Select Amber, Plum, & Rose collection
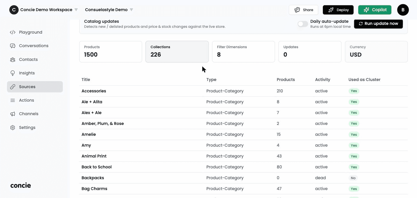This screenshot has height=198, width=417. (x=103, y=124)
